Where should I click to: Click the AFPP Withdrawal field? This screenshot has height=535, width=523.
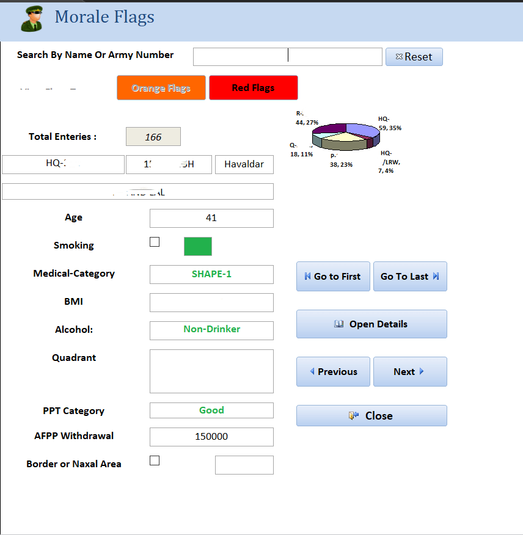(211, 437)
